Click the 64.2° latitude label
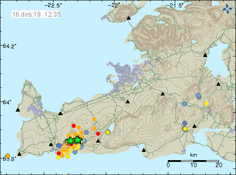This screenshot has width=236, height=175. point(9,46)
